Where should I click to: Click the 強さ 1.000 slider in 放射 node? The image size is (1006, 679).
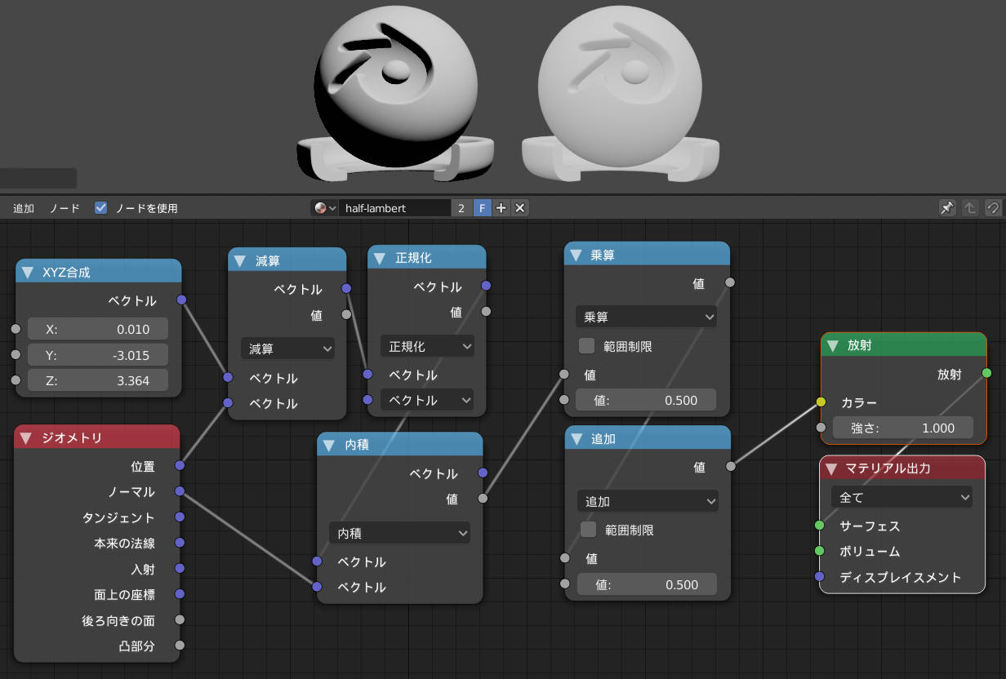903,428
